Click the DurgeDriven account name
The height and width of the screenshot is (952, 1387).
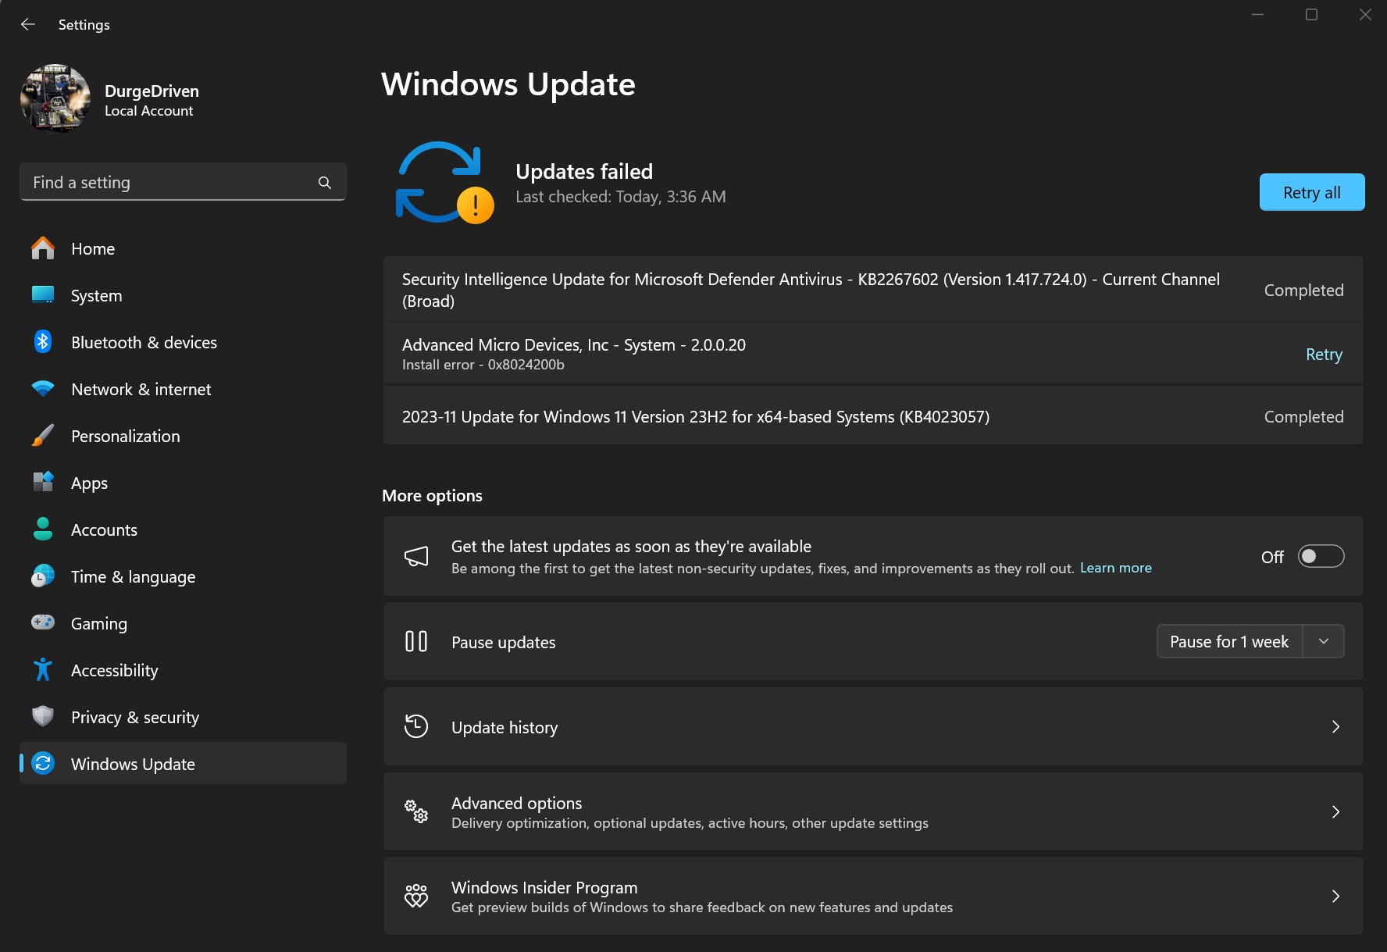[x=152, y=91]
